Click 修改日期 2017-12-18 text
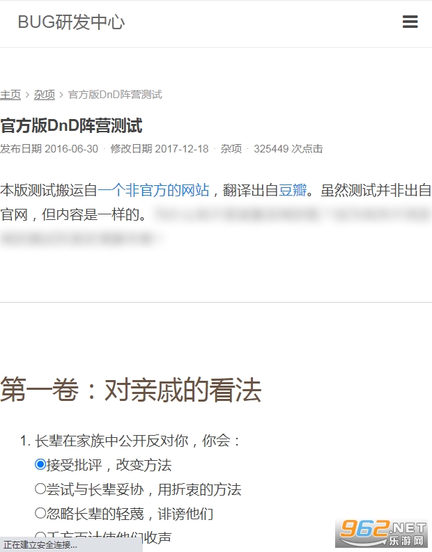 tap(160, 149)
